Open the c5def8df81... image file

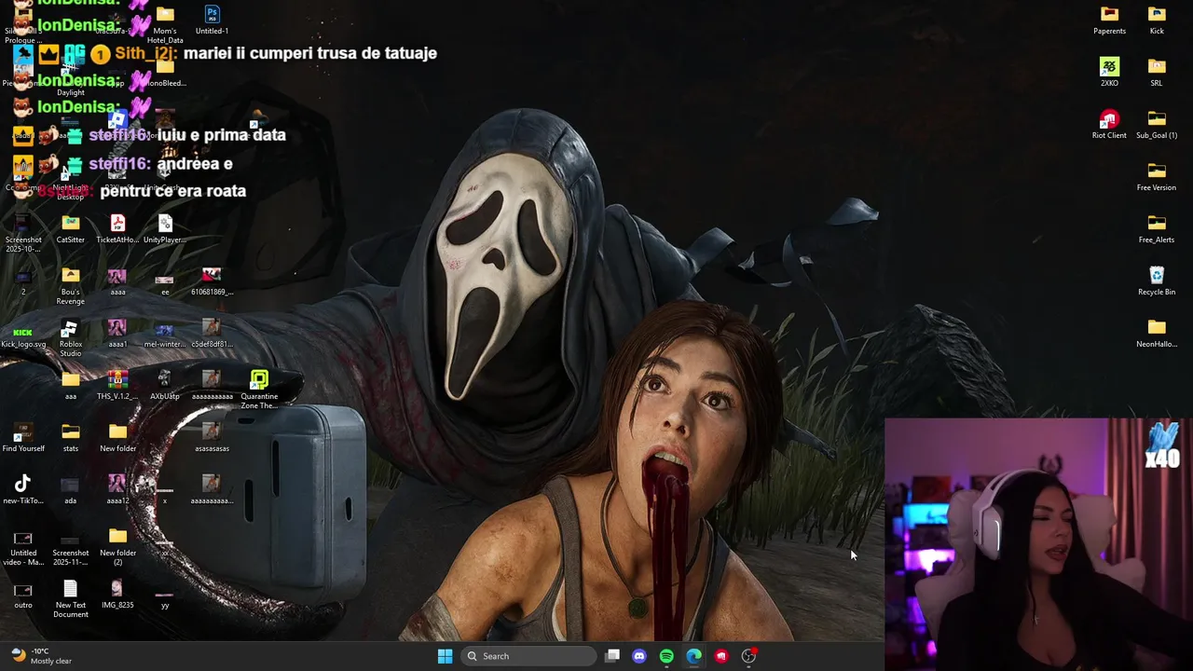point(212,327)
